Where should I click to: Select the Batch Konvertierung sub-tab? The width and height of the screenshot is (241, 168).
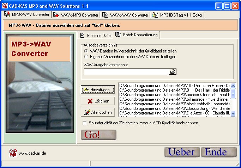pos(137,35)
